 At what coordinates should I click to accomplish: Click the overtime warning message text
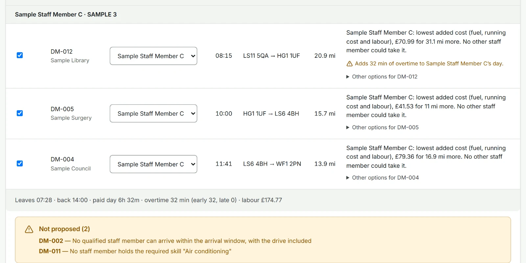coord(429,64)
